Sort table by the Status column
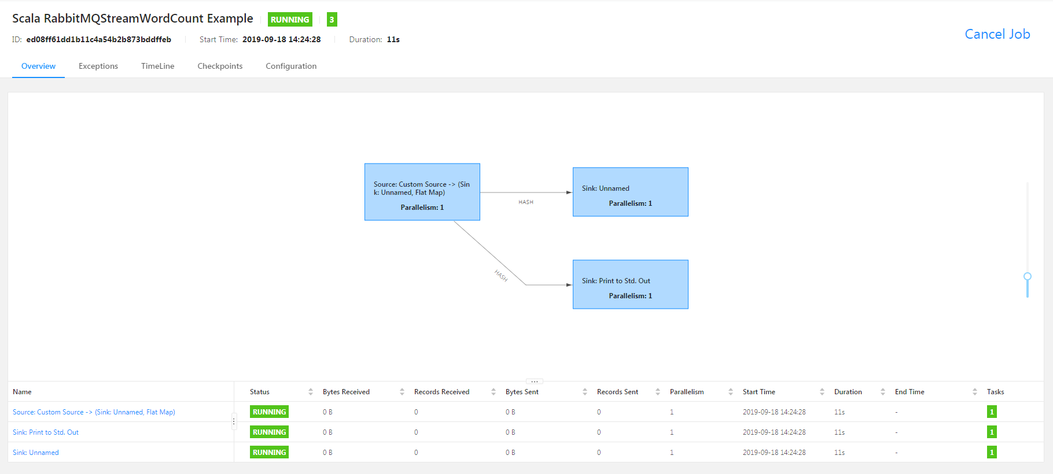The image size is (1053, 474). click(260, 392)
